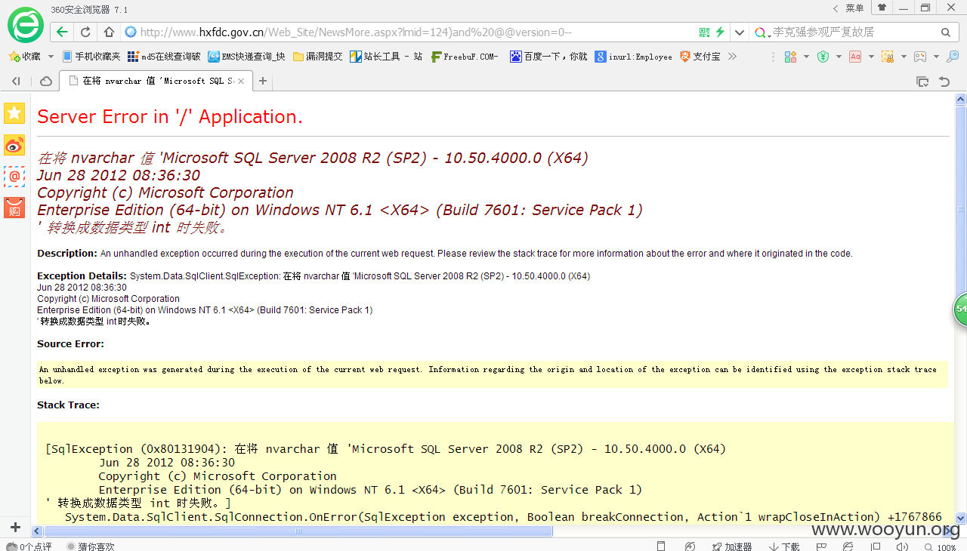Open the inurl:Employee bookmark

pyautogui.click(x=633, y=57)
